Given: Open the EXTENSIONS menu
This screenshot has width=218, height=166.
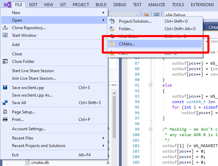Looking at the screenshot, I should tap(202, 5).
